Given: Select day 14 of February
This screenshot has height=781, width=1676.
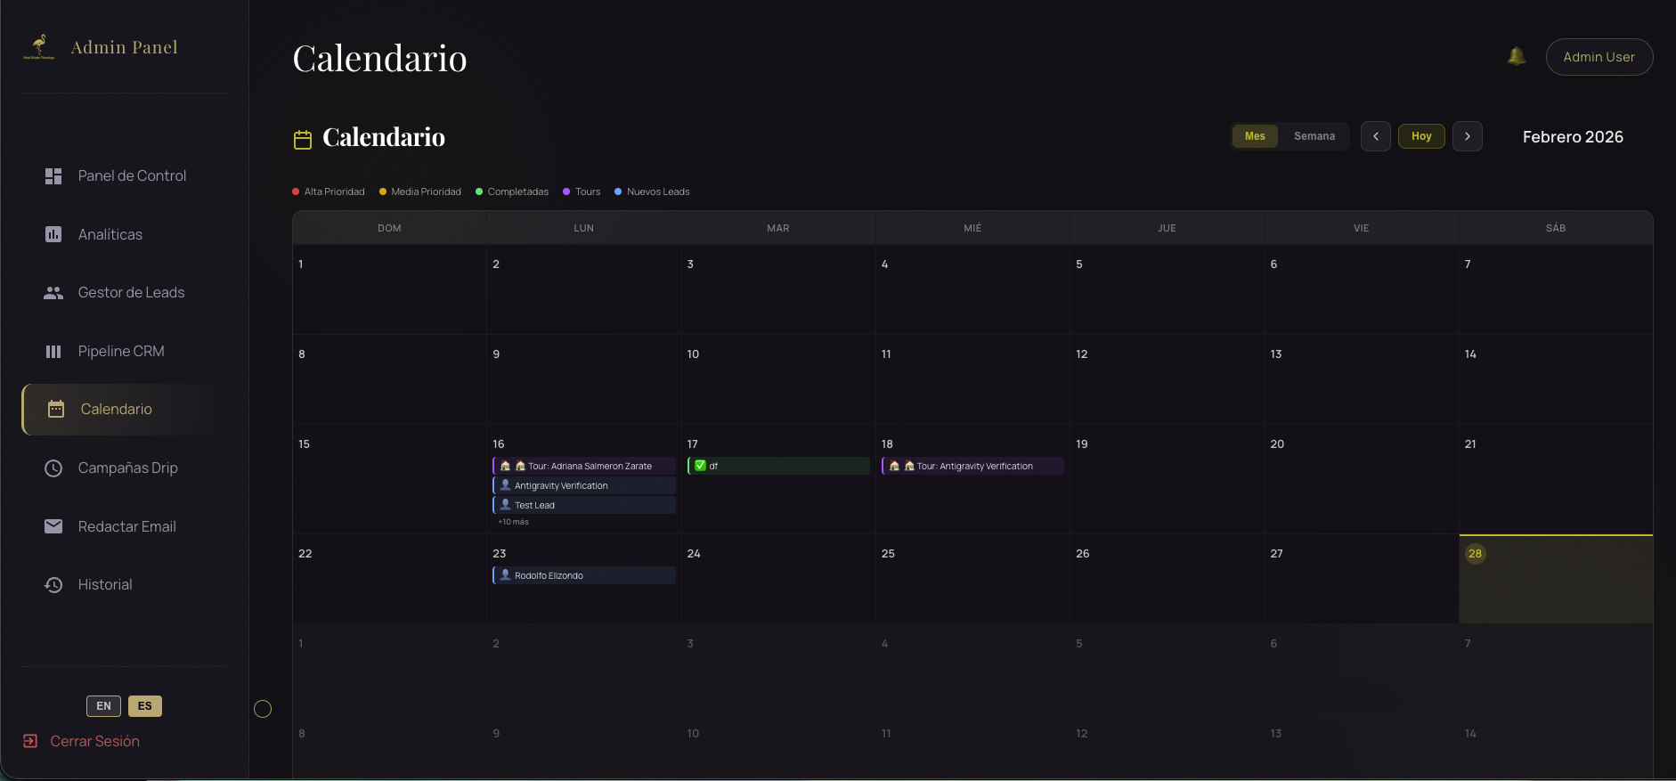Looking at the screenshot, I should click(x=1556, y=379).
